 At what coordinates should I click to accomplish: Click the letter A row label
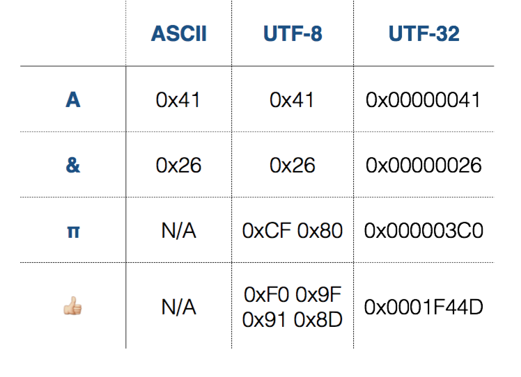click(72, 100)
